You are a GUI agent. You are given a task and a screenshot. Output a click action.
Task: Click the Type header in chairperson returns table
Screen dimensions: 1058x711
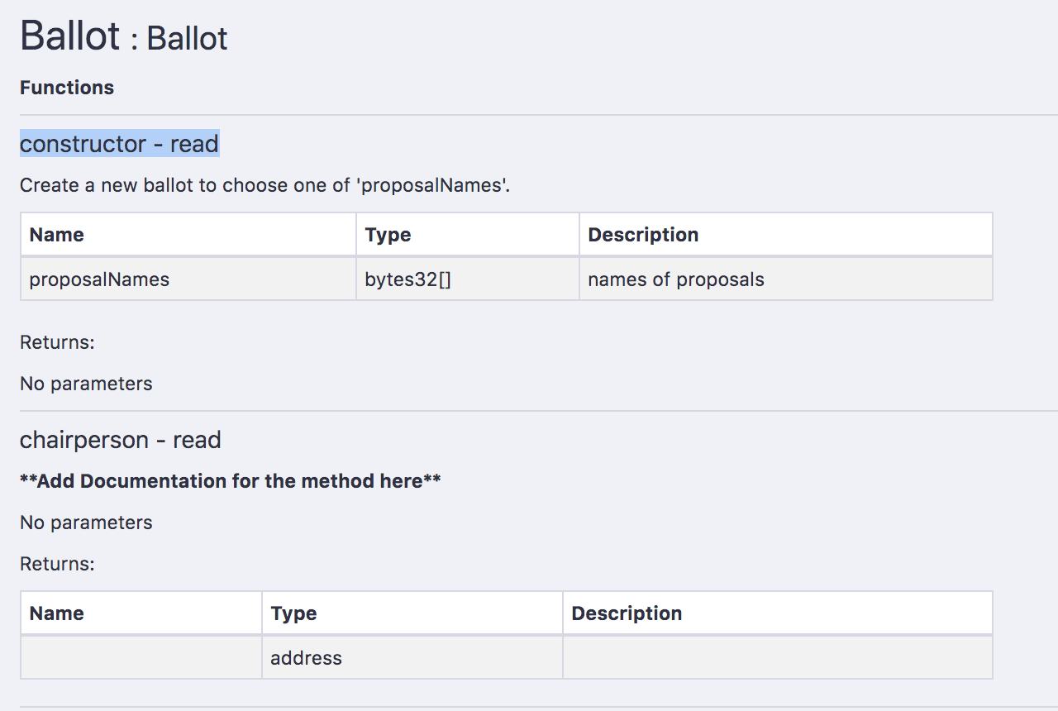coord(412,613)
